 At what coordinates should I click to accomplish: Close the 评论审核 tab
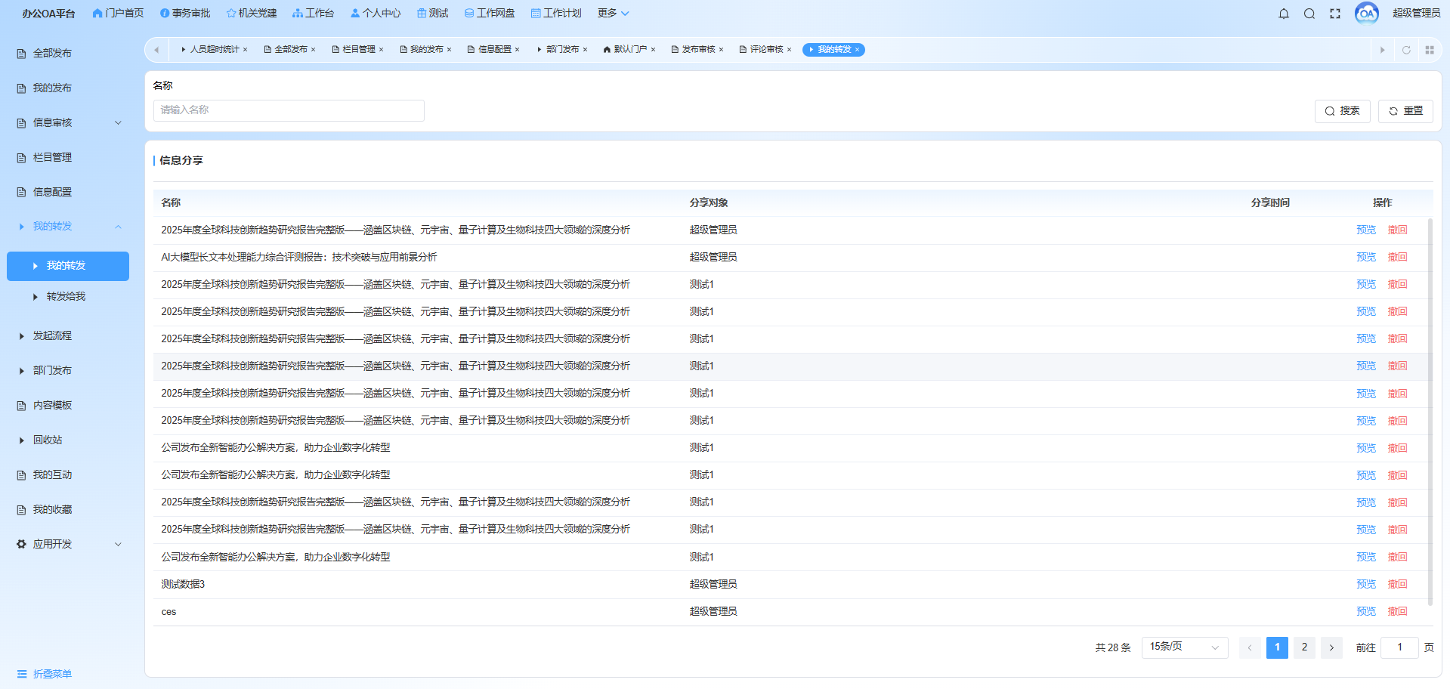pos(789,50)
